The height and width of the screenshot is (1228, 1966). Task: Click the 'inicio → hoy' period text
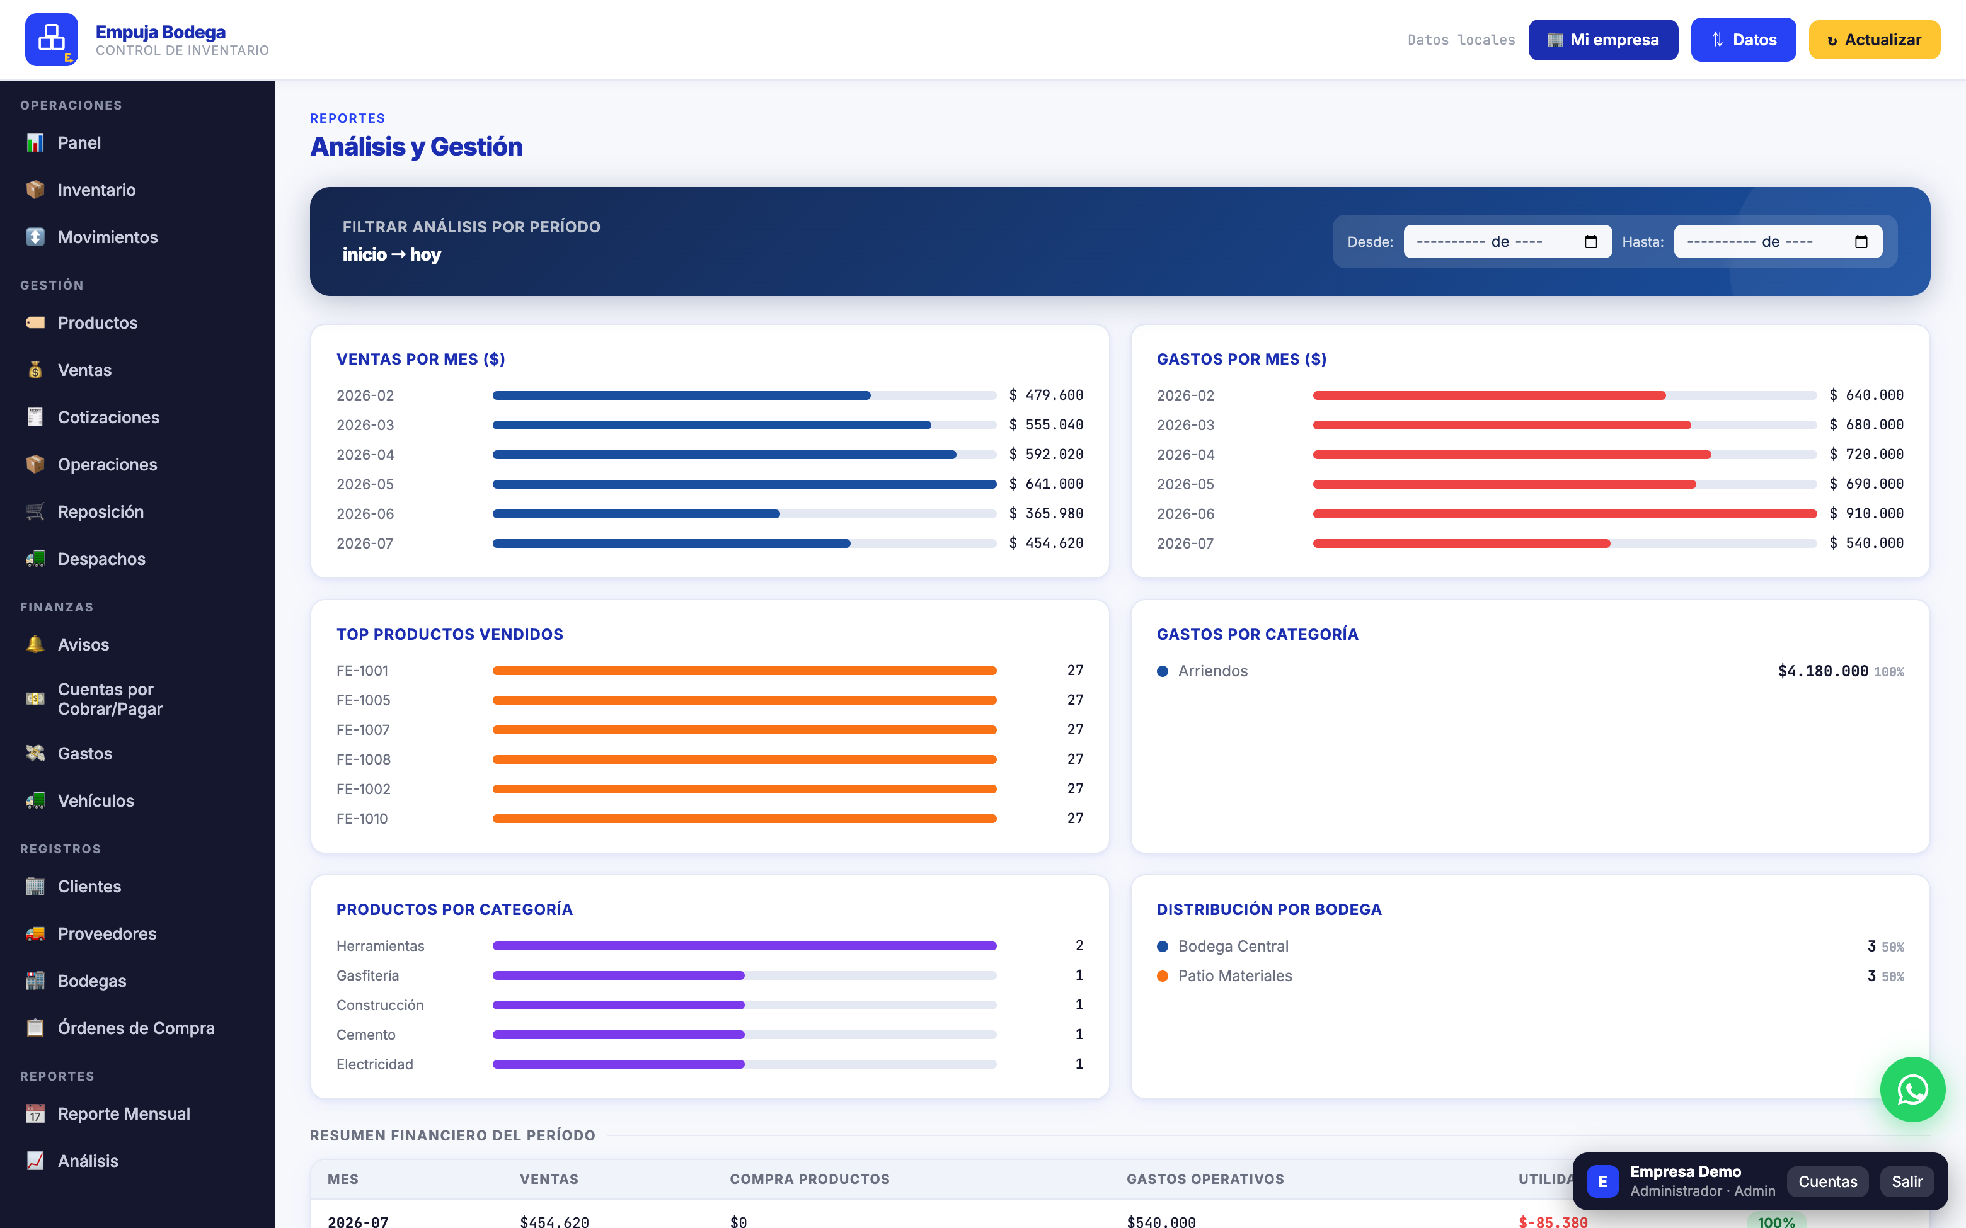coord(391,255)
